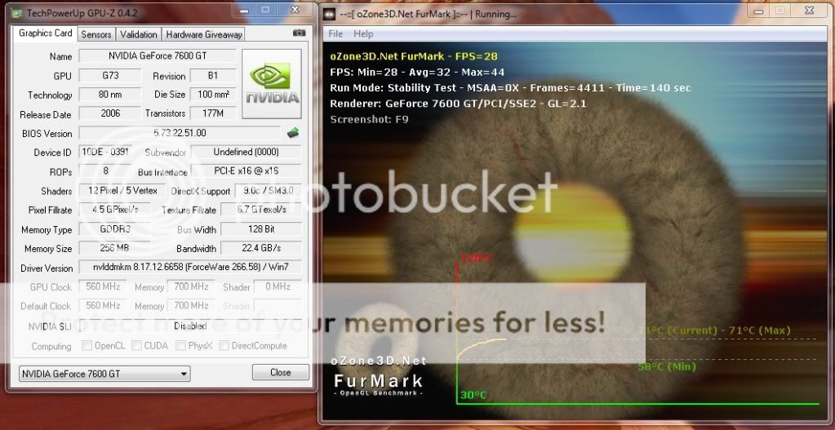Click the Subvendor field Undefined (0000)
Image resolution: width=835 pixels, height=430 pixels.
(x=246, y=152)
